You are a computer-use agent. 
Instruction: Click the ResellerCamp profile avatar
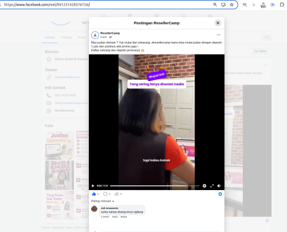pyautogui.click(x=95, y=35)
